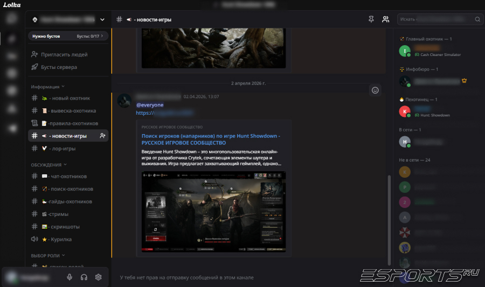Expand the server name dropdown chevron
This screenshot has width=485, height=287.
[x=102, y=19]
